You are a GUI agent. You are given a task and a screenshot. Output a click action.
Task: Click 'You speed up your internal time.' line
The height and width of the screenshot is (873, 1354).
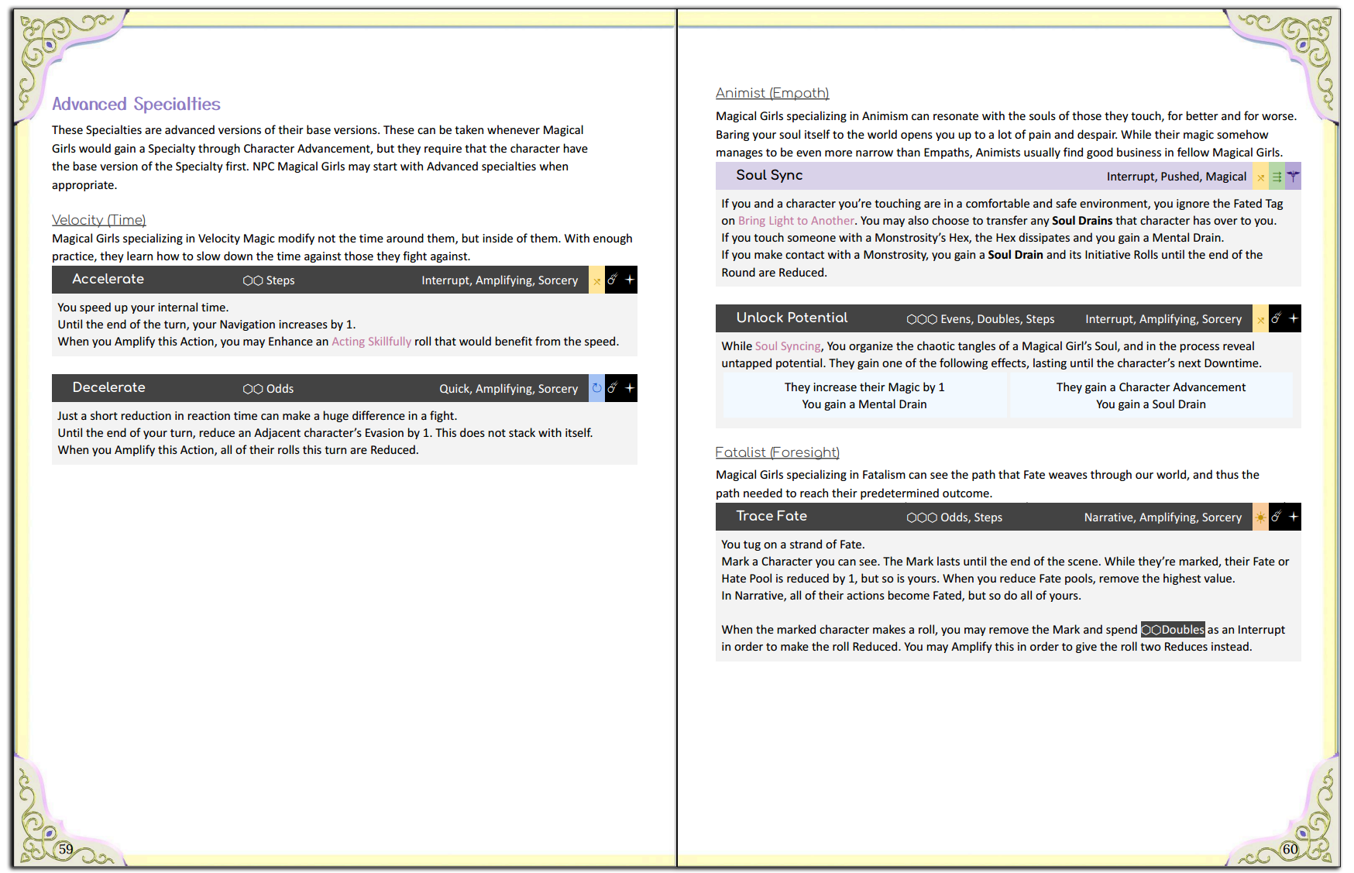coord(143,308)
